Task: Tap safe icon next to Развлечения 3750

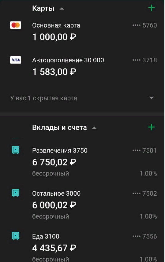Action: [x=16, y=150]
